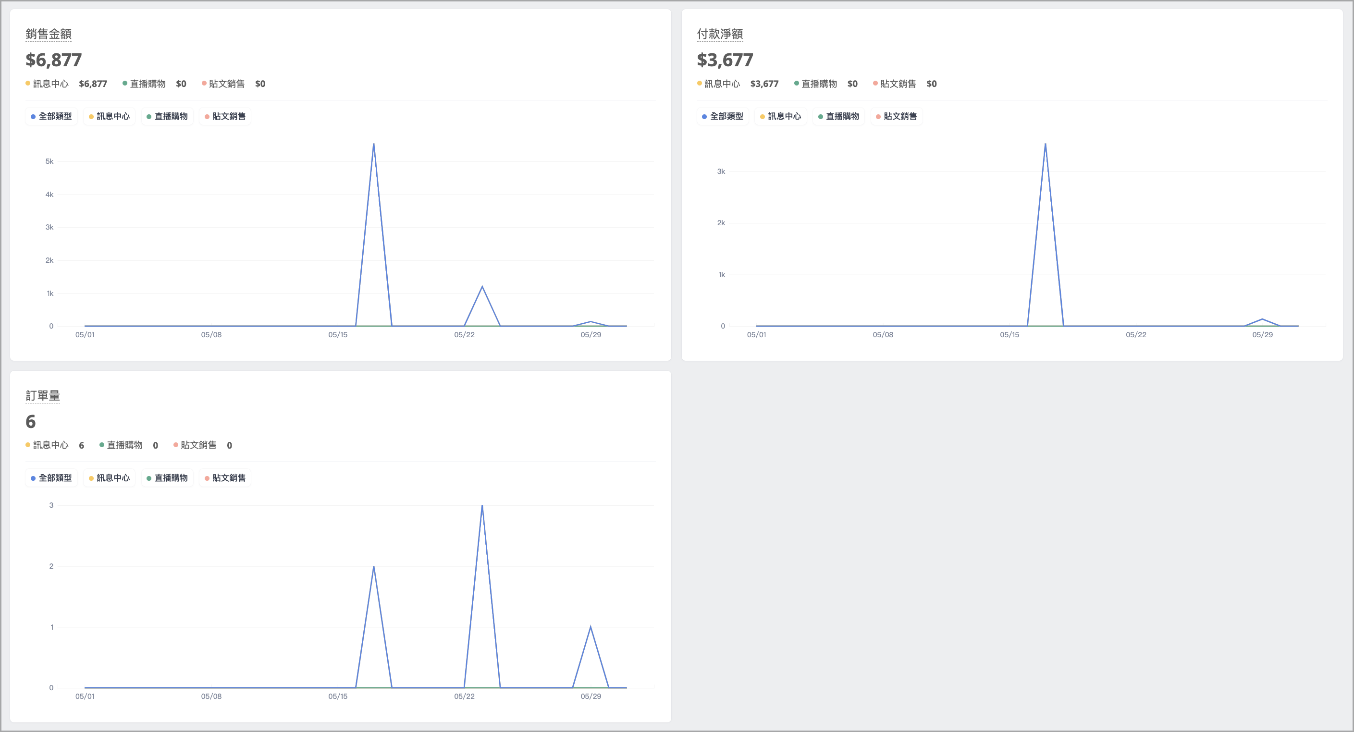This screenshot has height=732, width=1354.
Task: Toggle 貼文銷售 series in 付款淨額 chart
Action: tap(896, 116)
